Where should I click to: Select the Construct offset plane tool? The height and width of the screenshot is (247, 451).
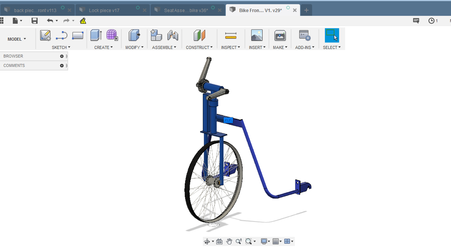199,35
